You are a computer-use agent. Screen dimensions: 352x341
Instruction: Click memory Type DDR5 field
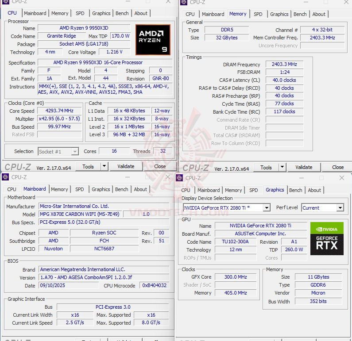tap(227, 30)
